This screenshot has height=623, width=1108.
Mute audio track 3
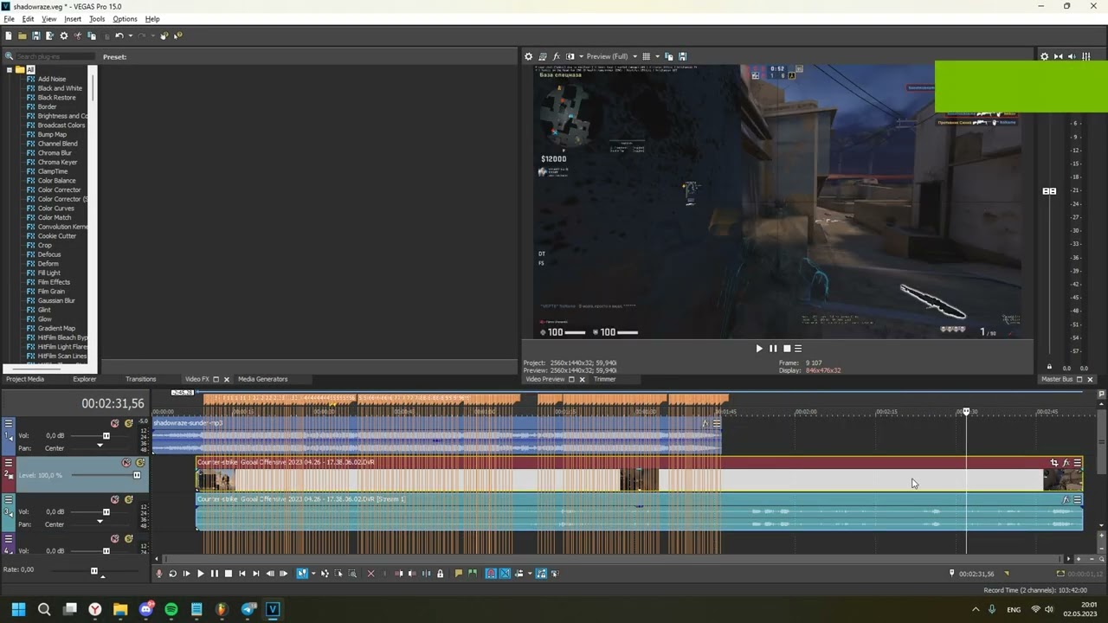coord(114,499)
